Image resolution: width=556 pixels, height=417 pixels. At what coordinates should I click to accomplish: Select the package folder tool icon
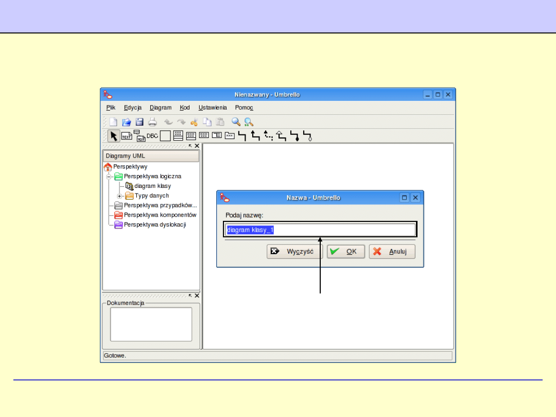coord(230,136)
